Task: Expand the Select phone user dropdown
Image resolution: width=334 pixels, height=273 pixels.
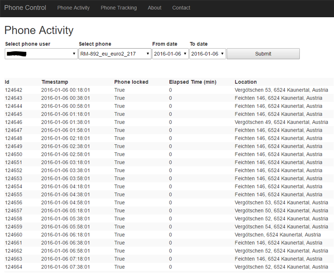Action: [41, 54]
